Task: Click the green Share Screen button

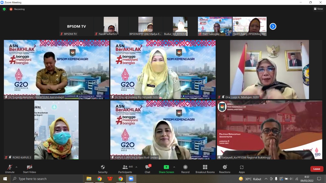Action: point(166,169)
